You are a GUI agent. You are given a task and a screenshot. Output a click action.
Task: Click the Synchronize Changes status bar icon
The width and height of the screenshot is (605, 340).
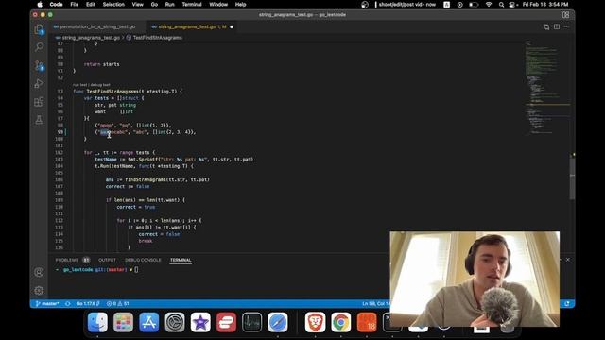[x=67, y=304]
